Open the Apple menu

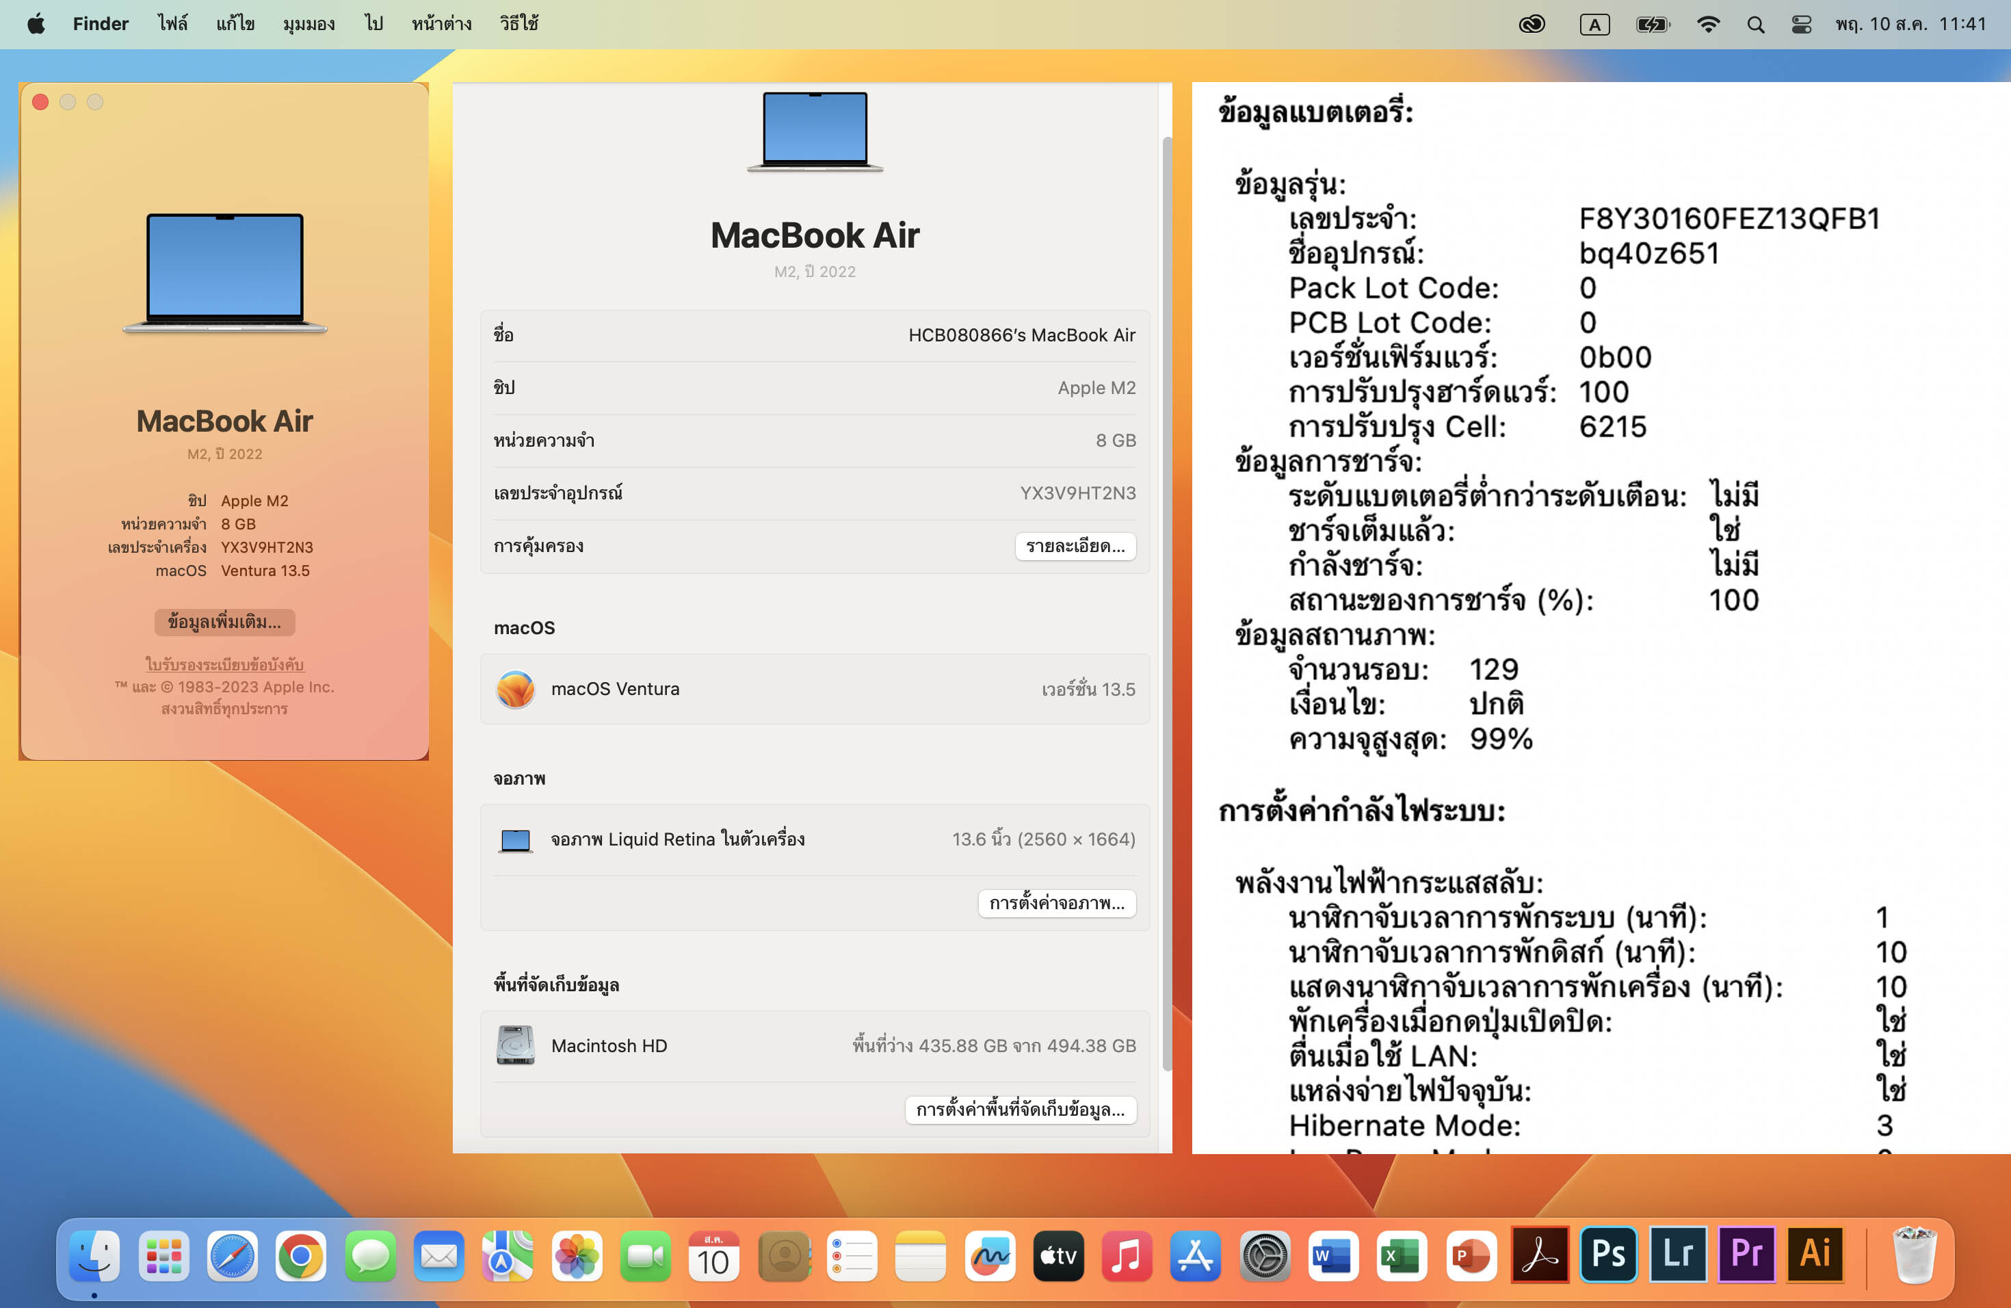(x=36, y=25)
